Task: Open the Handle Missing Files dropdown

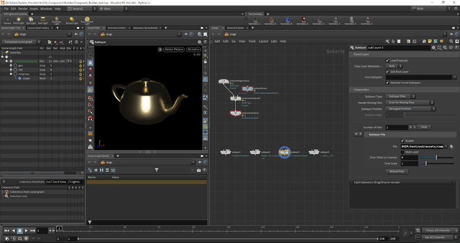Action: click(x=410, y=102)
